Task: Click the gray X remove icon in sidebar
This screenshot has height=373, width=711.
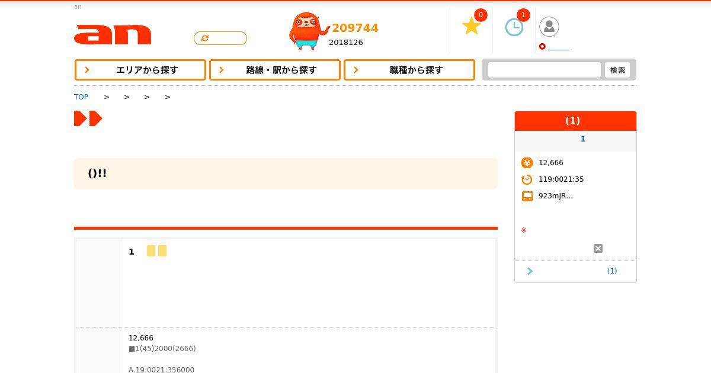Action: click(x=598, y=249)
